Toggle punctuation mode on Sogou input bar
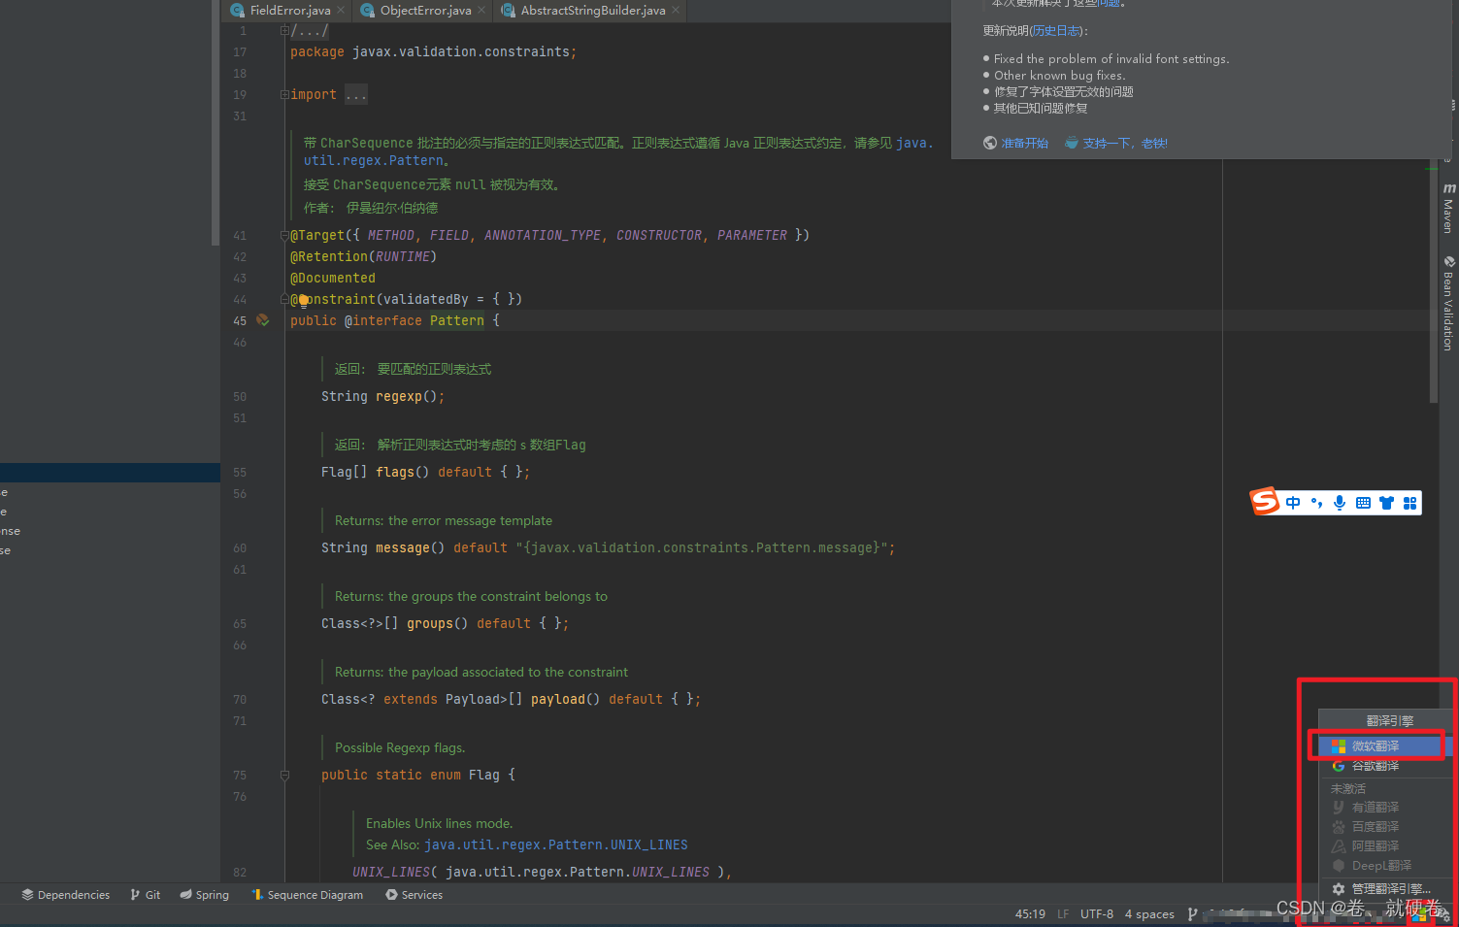 pyautogui.click(x=1316, y=503)
